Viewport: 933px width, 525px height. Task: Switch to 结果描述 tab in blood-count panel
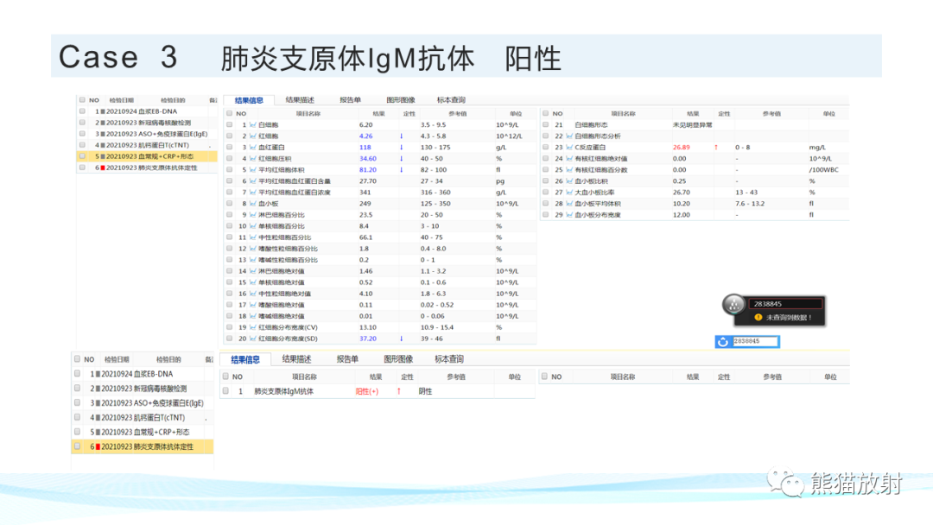[300, 100]
